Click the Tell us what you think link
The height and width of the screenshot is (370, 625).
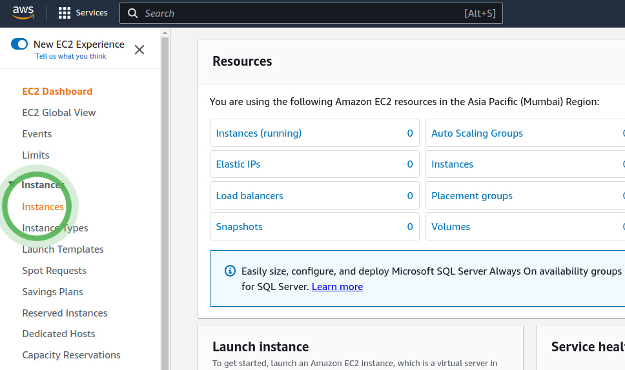tap(70, 57)
